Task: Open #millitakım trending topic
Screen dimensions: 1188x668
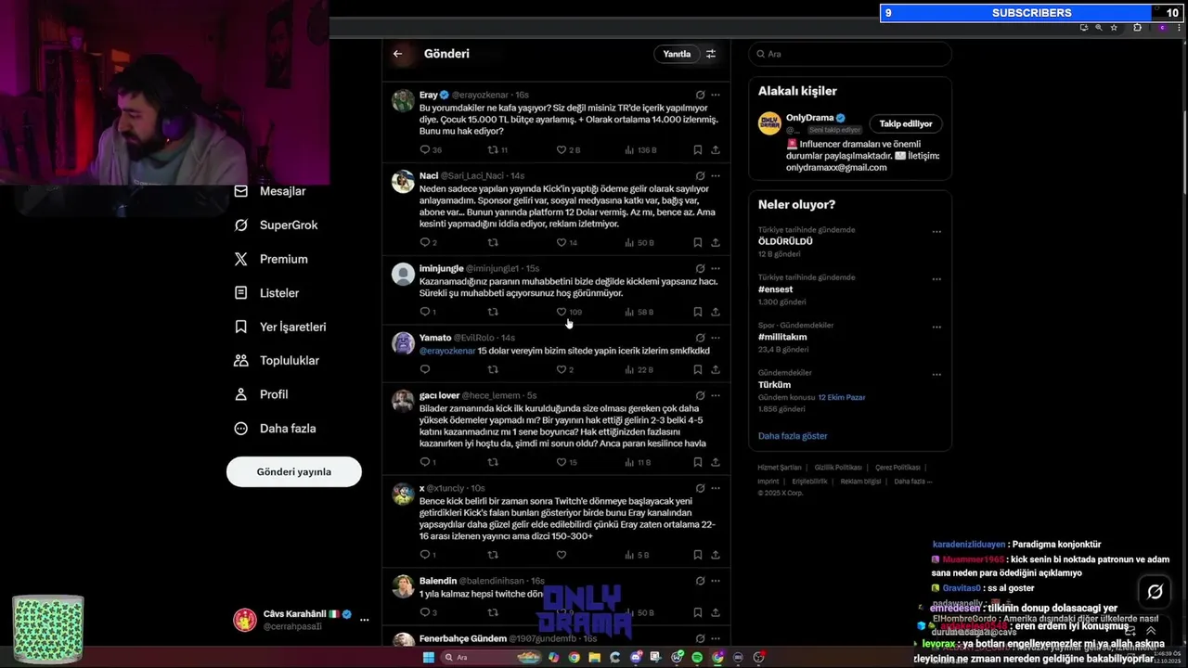Action: [x=782, y=337]
